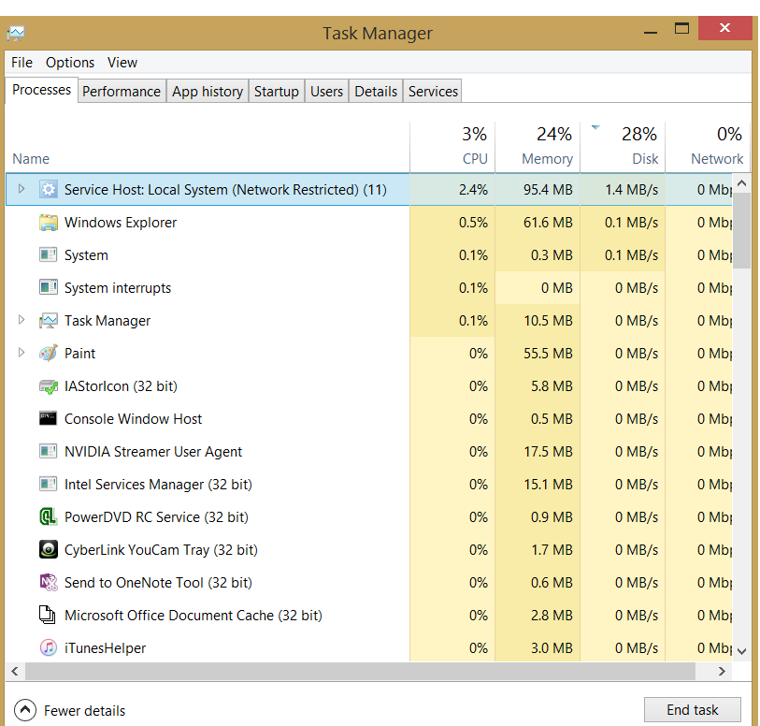Select the PowerDVD RC Service name

(x=156, y=517)
